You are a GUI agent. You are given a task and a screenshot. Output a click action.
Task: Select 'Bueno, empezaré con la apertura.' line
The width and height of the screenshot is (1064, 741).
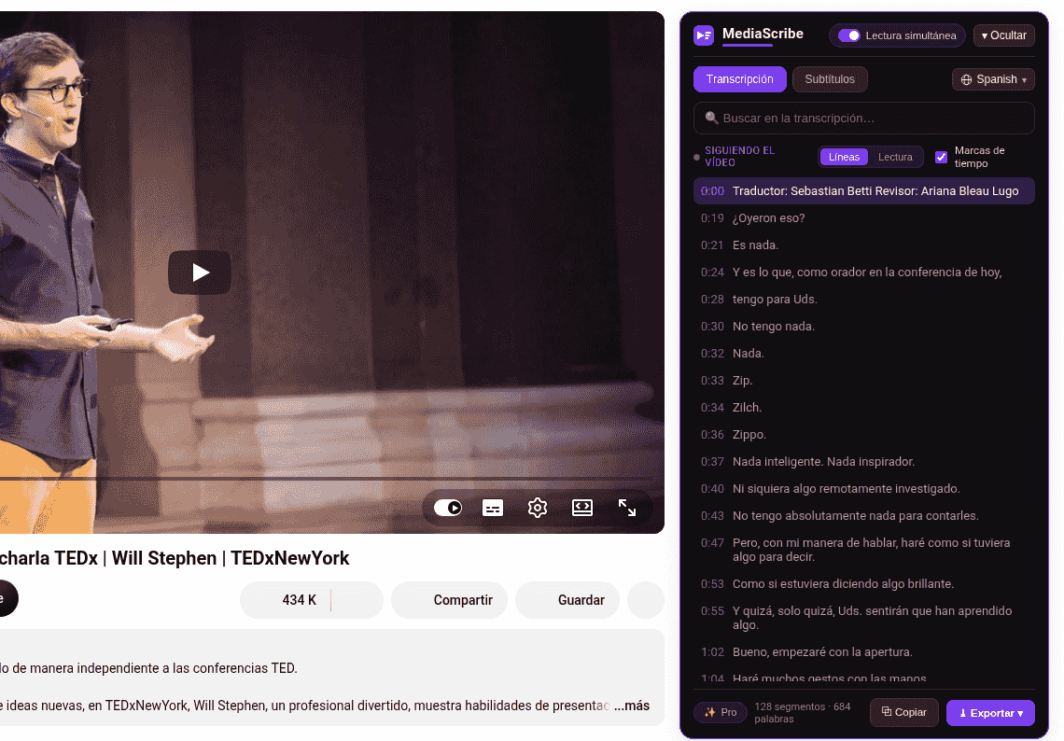[x=864, y=652]
